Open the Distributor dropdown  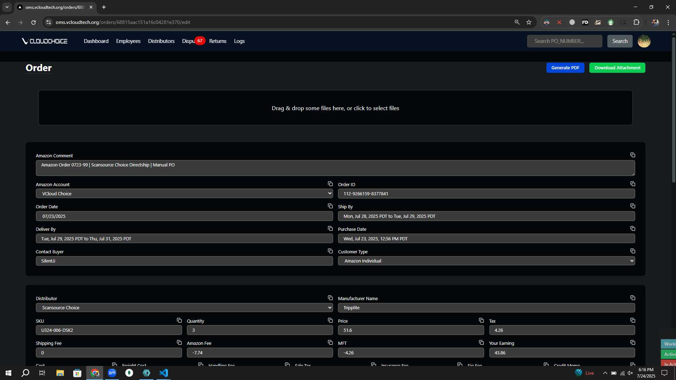pos(184,308)
